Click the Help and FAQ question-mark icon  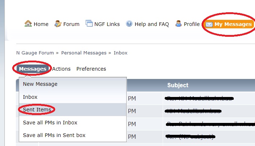129,24
